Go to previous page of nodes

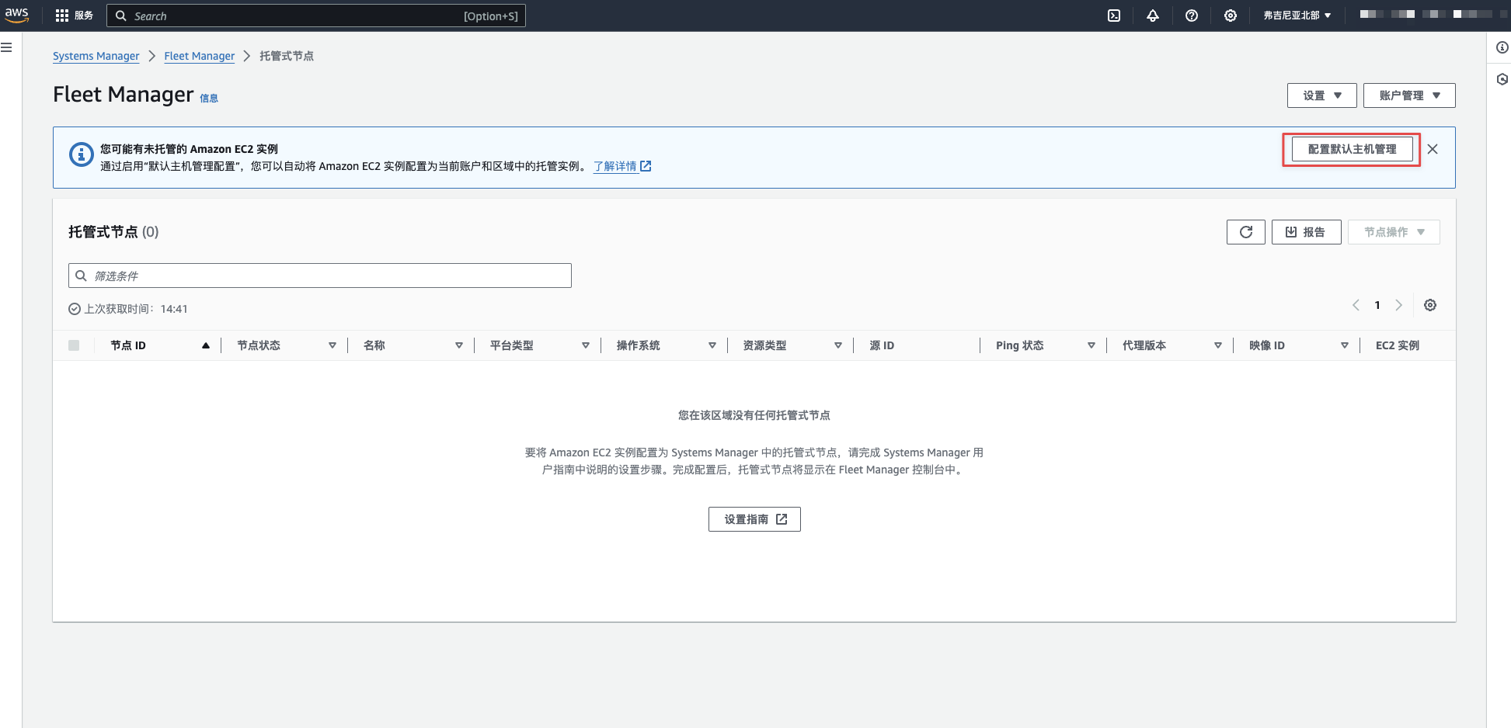[x=1356, y=305]
